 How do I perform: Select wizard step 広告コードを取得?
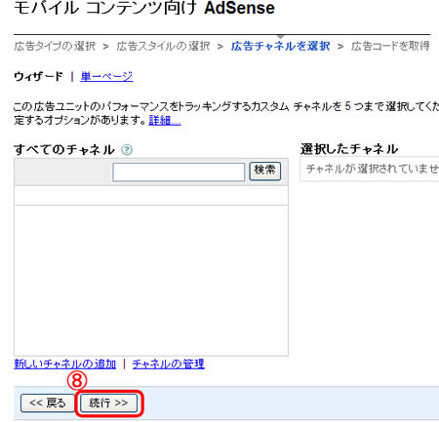coord(390,46)
